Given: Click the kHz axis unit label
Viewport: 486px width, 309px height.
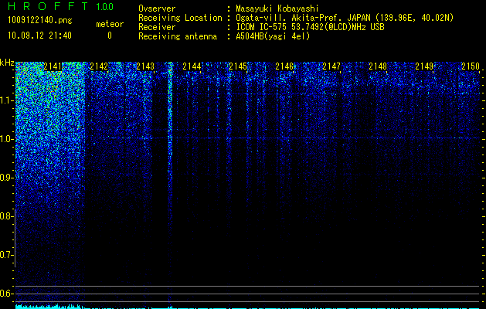Looking at the screenshot, I should pyautogui.click(x=7, y=63).
